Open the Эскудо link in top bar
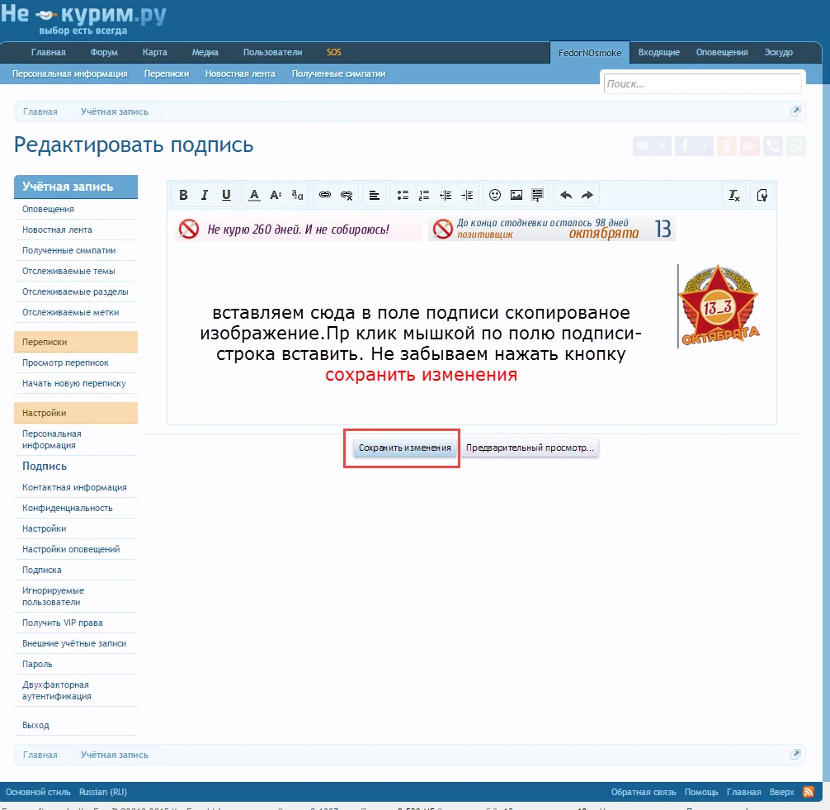The height and width of the screenshot is (810, 830). (x=779, y=52)
